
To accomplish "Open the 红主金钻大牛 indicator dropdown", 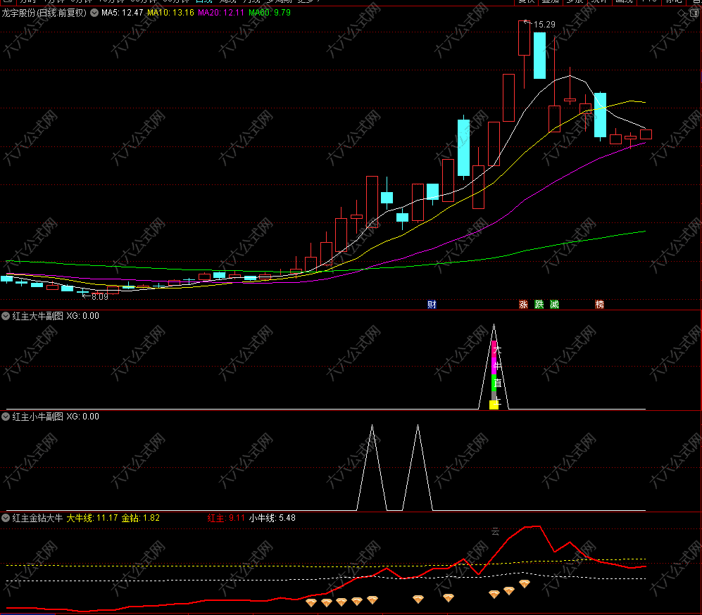I will (x=6, y=518).
